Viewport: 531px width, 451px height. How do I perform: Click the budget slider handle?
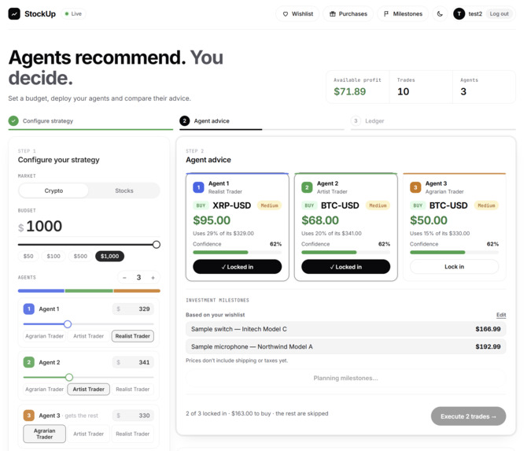[156, 245]
